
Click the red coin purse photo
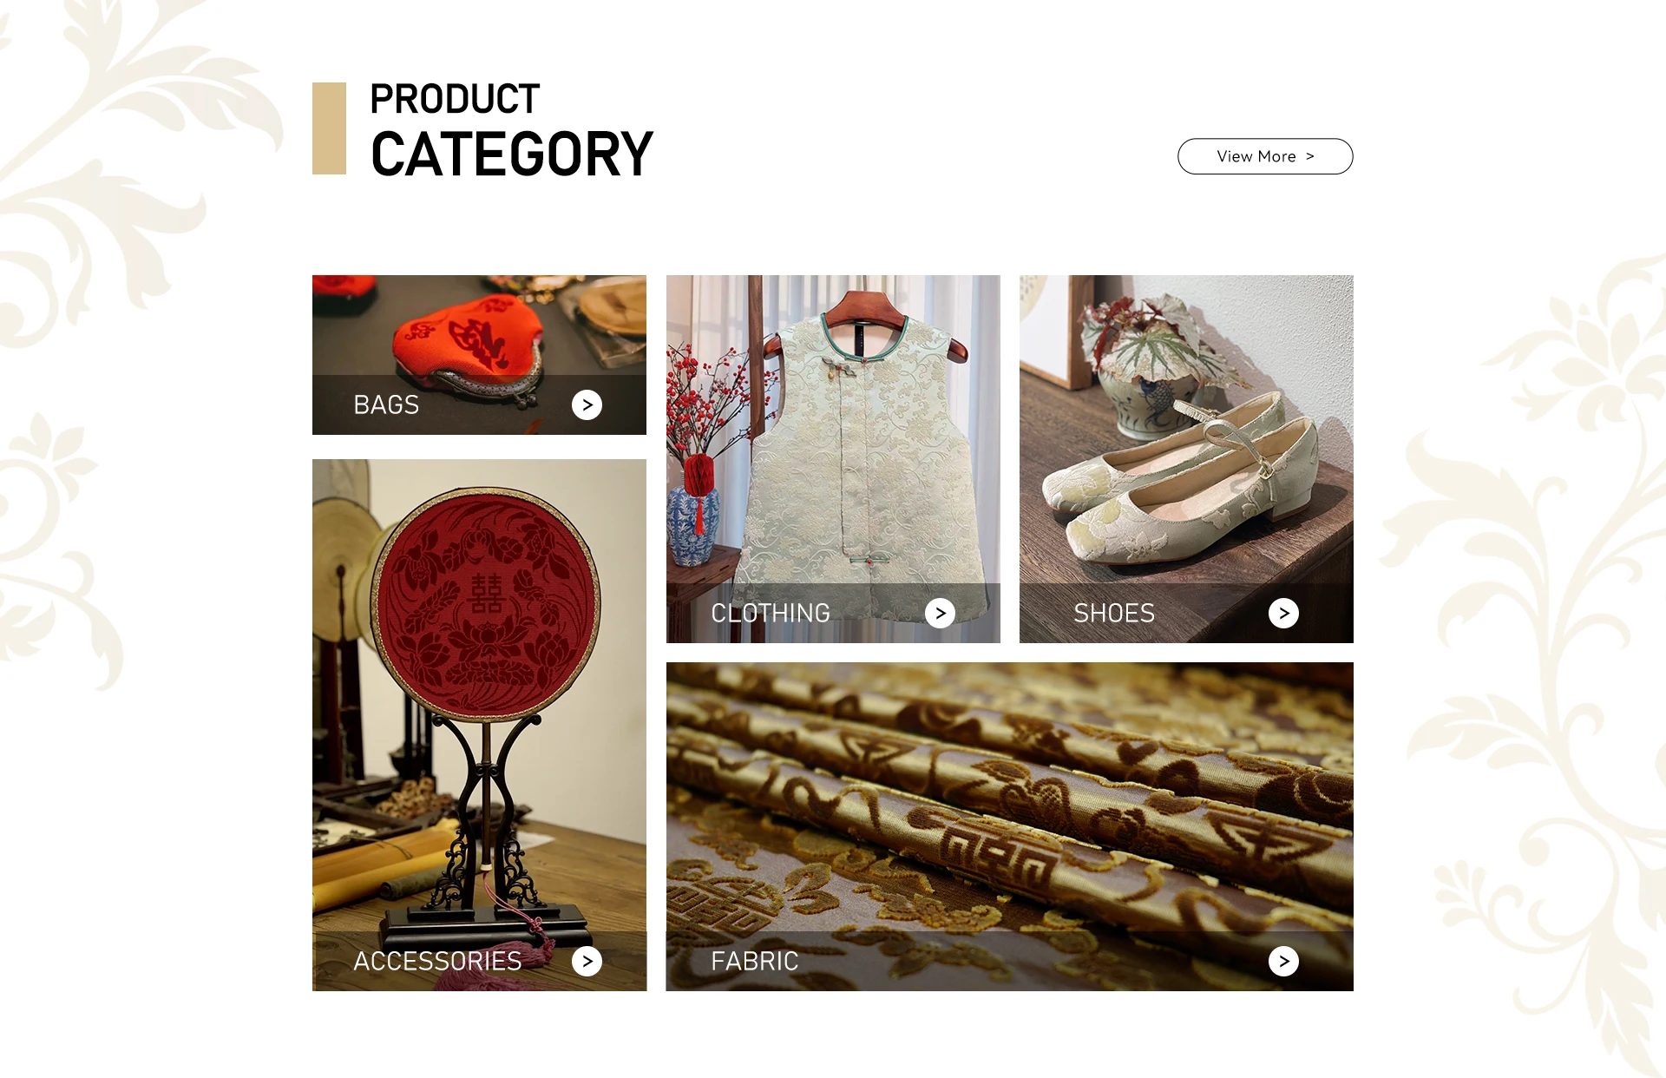479,355
